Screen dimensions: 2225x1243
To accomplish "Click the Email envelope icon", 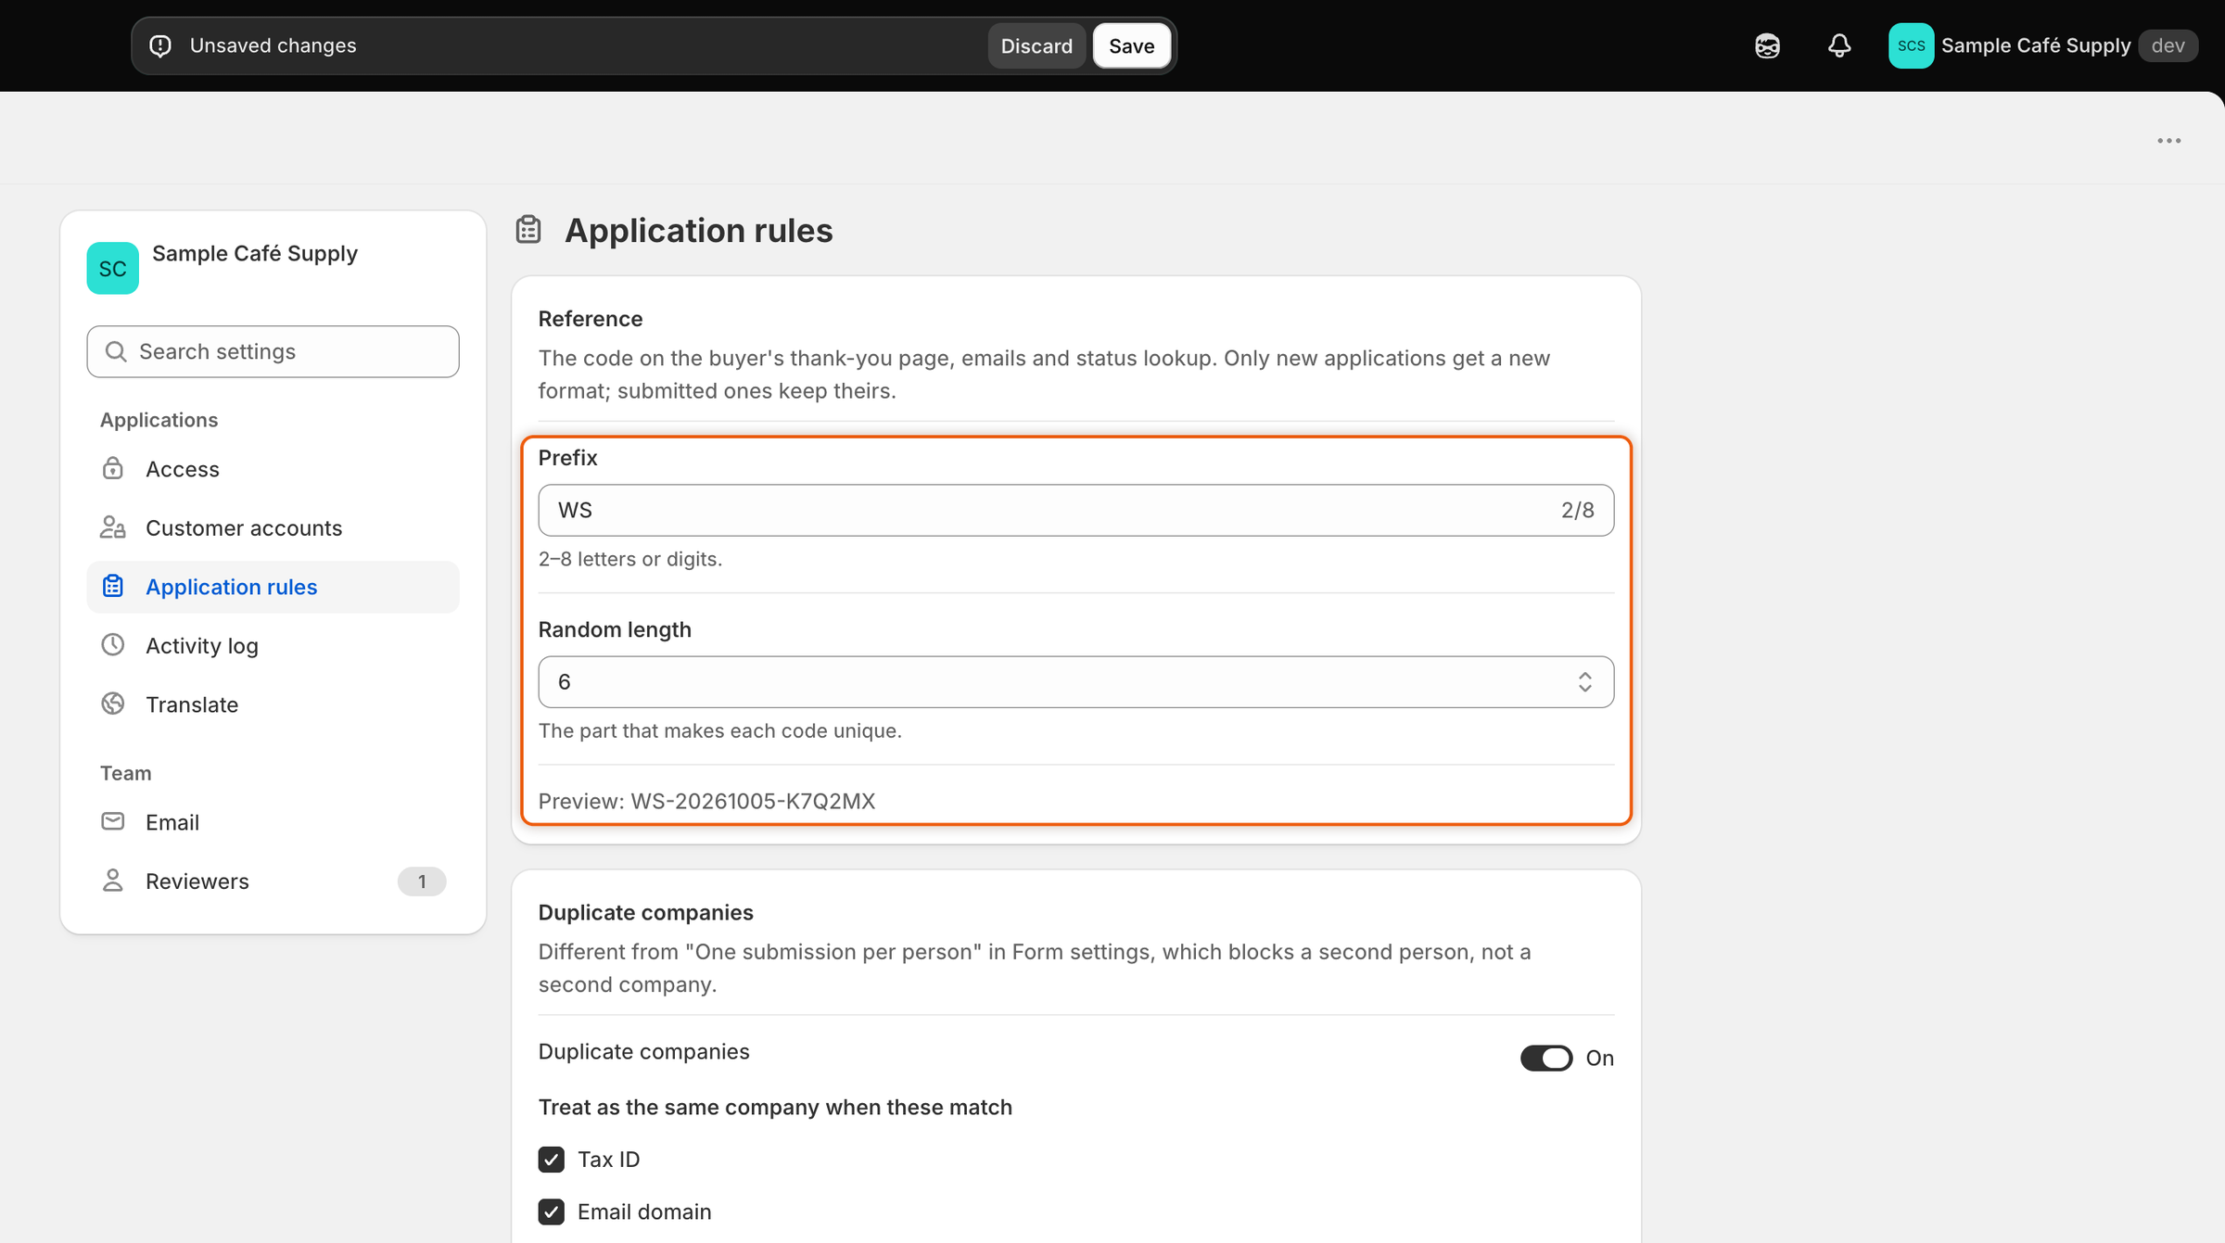I will click(x=113, y=821).
